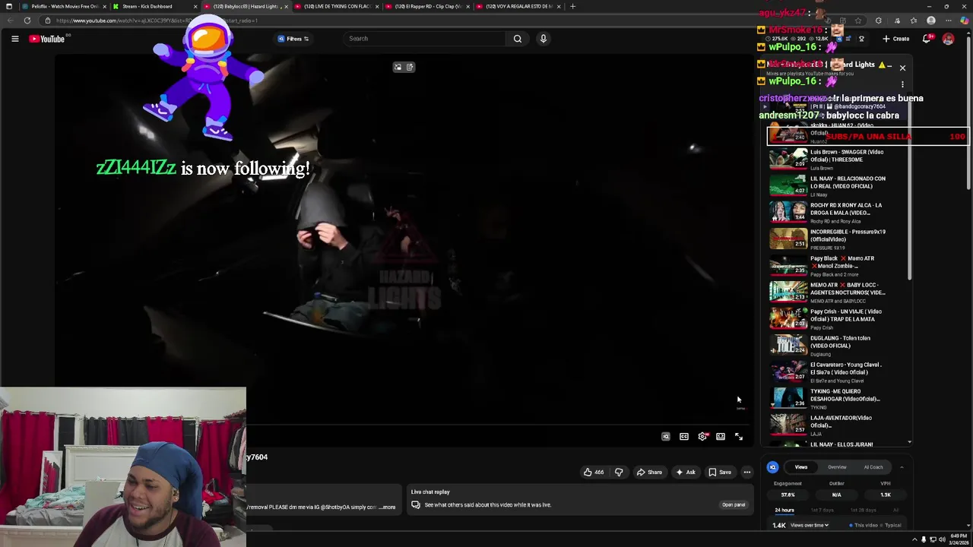
Task: Reload the page with browser refresh
Action: tap(27, 21)
